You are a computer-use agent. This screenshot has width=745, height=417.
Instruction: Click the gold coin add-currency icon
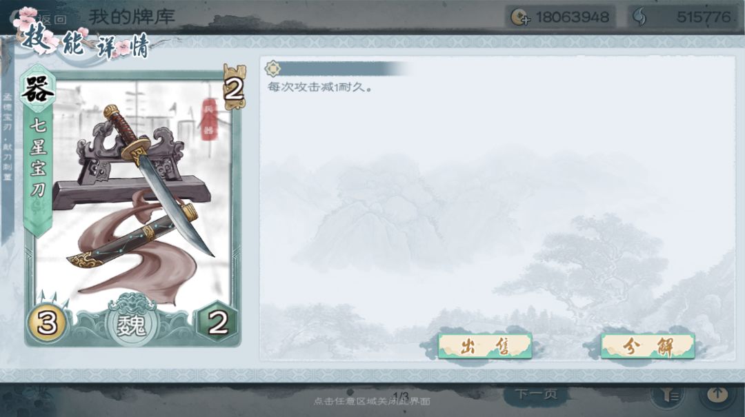520,17
